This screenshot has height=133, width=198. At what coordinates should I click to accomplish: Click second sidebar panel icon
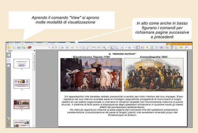click(x=9, y=61)
